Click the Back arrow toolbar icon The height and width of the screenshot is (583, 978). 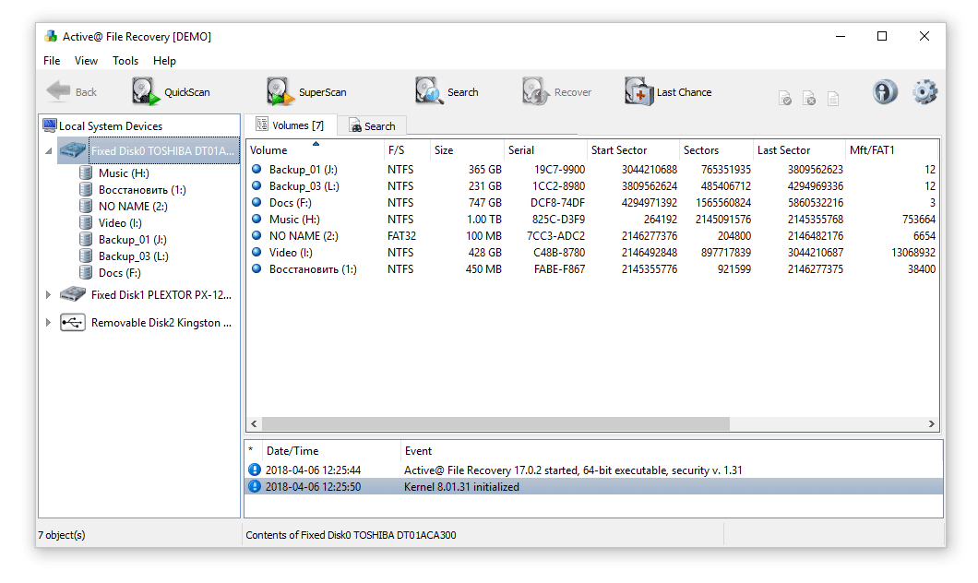58,91
